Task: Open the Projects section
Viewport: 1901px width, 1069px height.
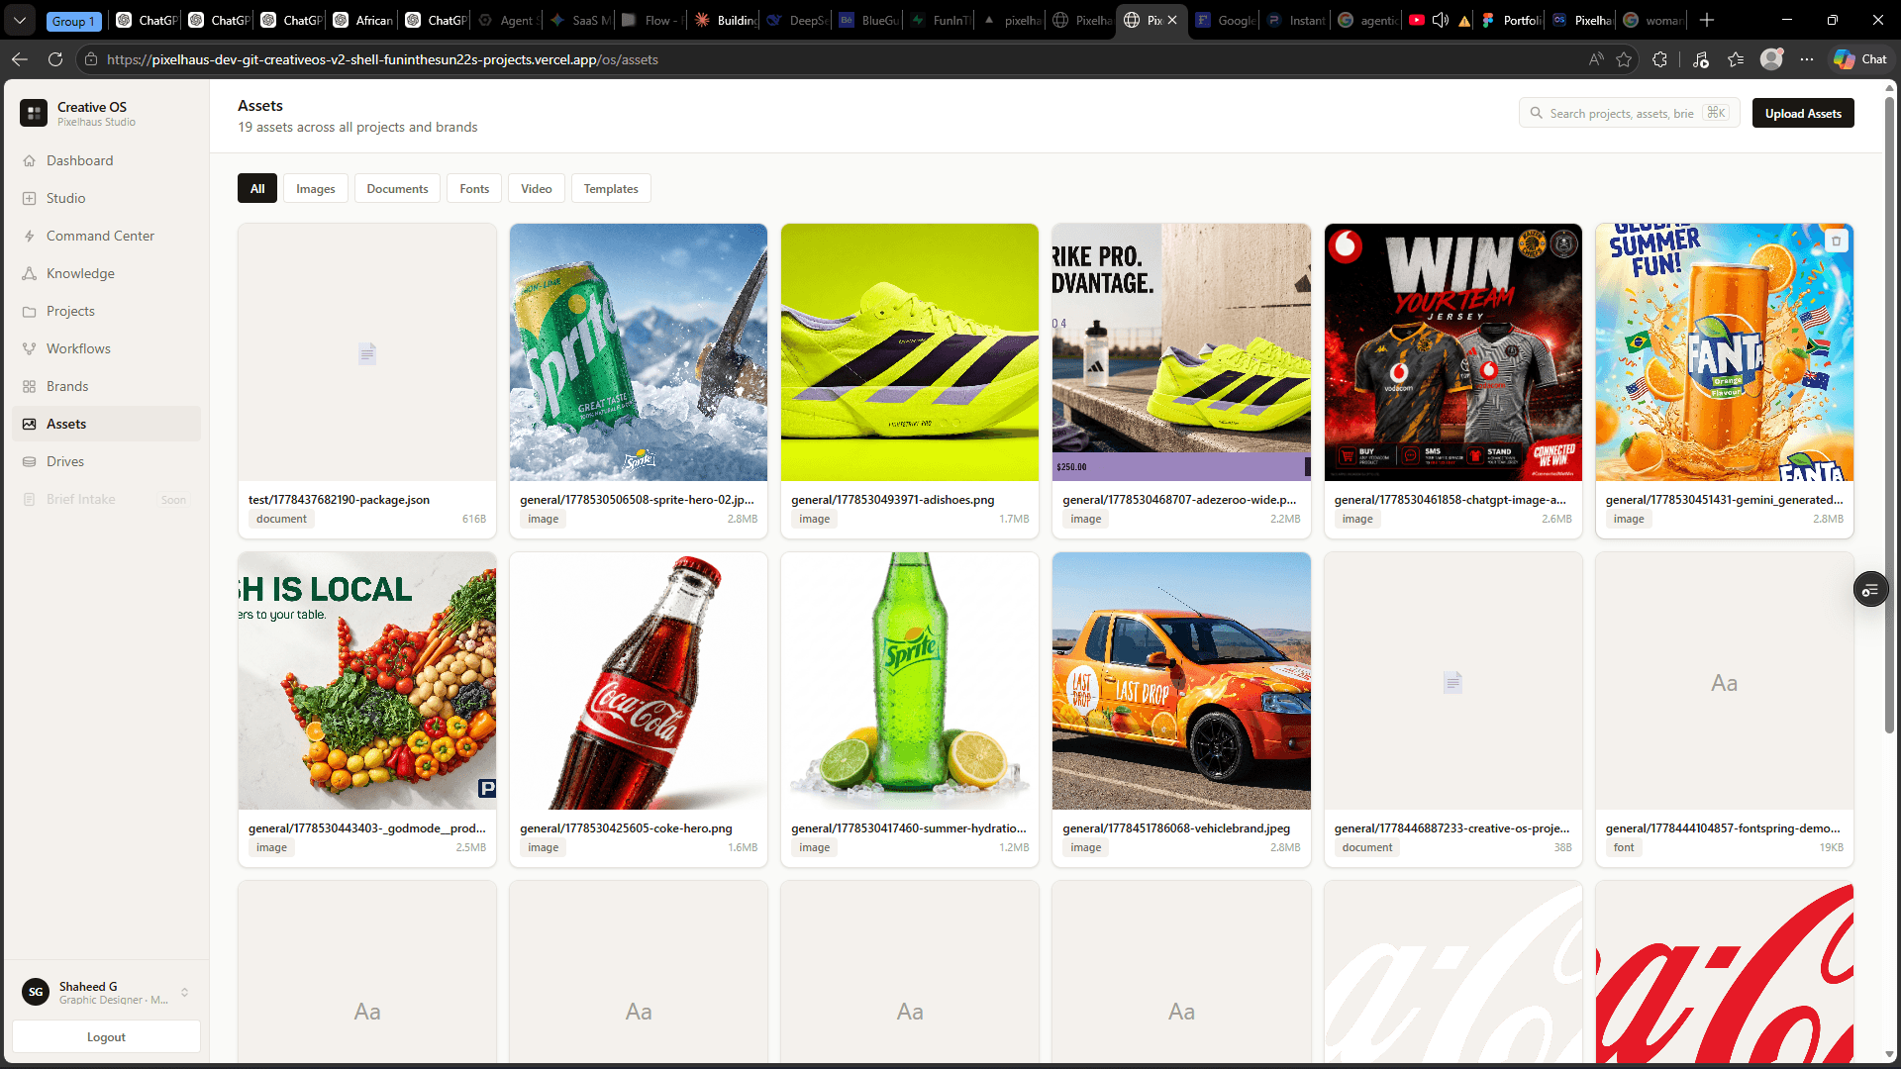Action: (x=106, y=311)
